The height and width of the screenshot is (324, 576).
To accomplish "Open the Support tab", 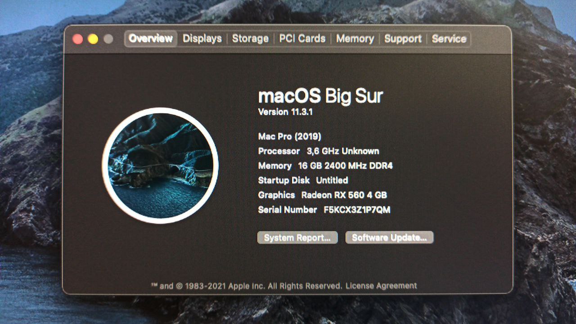I will pyautogui.click(x=403, y=39).
